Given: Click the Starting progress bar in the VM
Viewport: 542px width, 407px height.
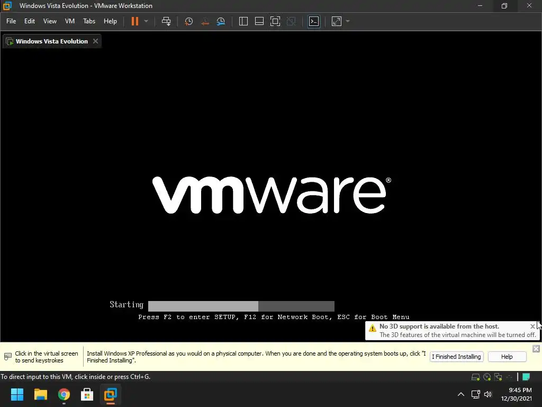Looking at the screenshot, I should [241, 306].
